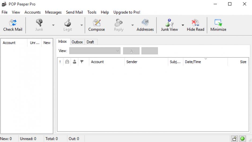Screen dimensions: 252x142
Task: Sort messages by Sender column
Action: (x=146, y=62)
